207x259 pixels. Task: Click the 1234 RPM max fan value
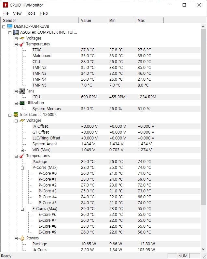click(x=147, y=97)
